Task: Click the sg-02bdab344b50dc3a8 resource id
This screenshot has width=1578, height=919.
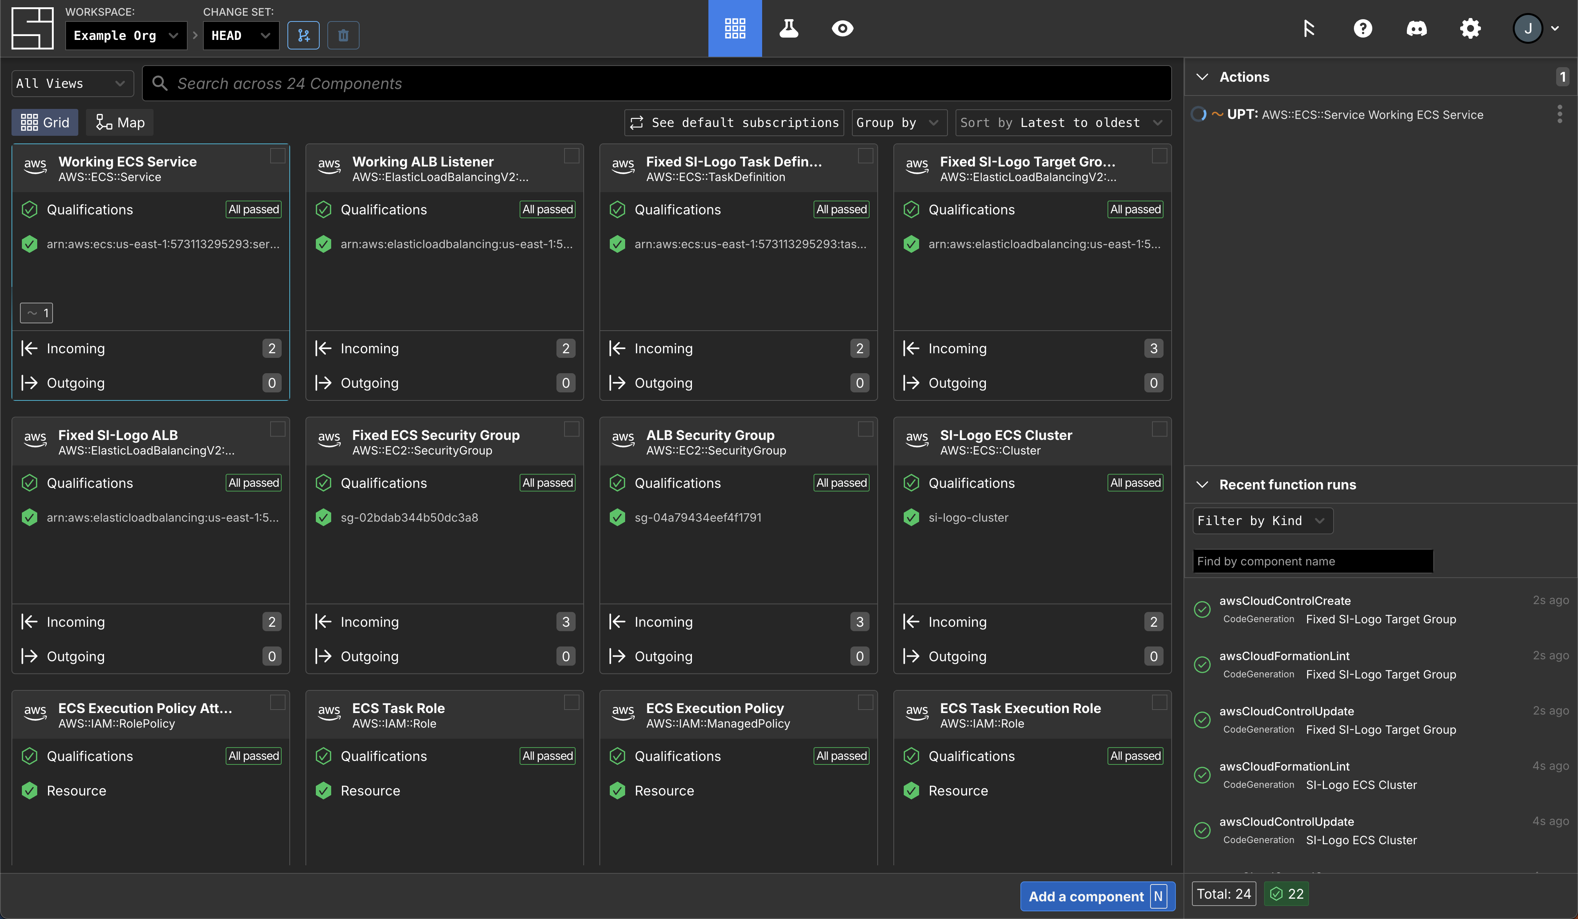Action: (x=409, y=517)
